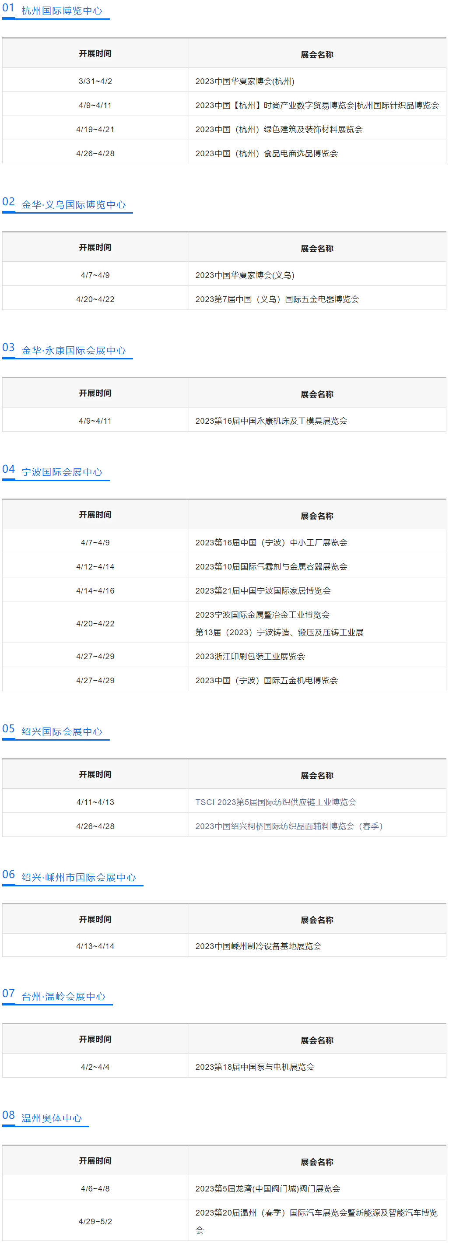
Task: Select 2023第21届中国宁波国际家居博览会
Action: (x=263, y=591)
